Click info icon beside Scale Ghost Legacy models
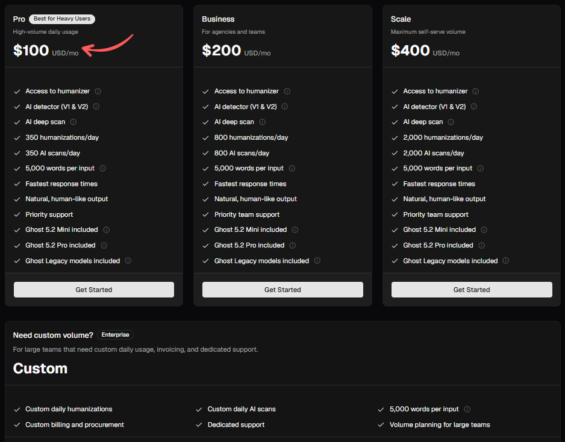 pos(506,261)
